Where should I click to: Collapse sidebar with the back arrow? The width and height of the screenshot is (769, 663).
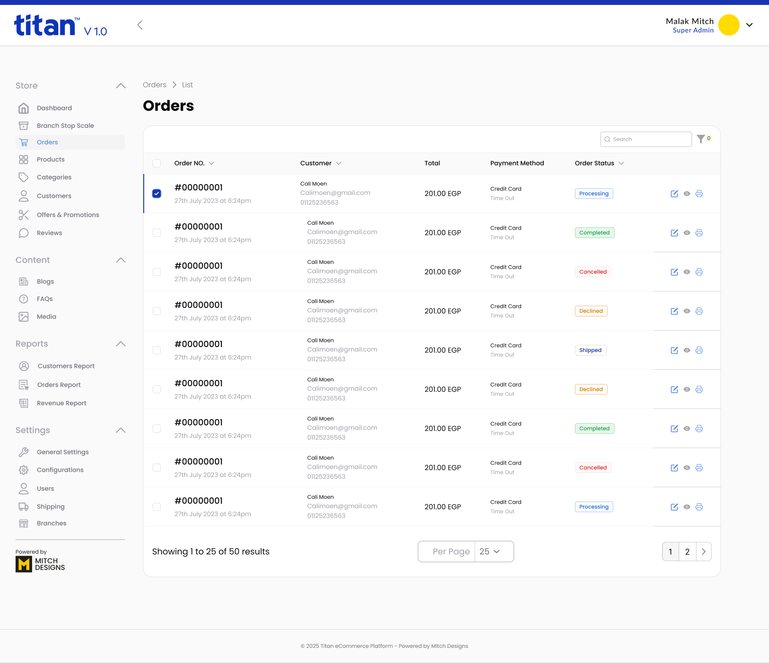(x=140, y=25)
